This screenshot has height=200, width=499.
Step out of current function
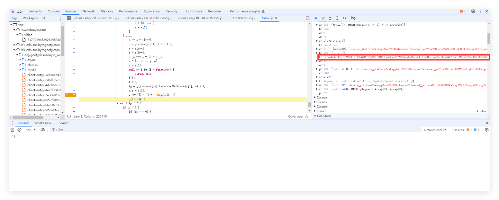(337, 18)
